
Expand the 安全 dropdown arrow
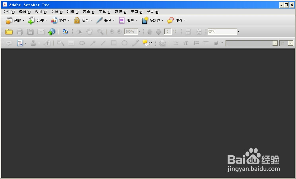(91, 20)
